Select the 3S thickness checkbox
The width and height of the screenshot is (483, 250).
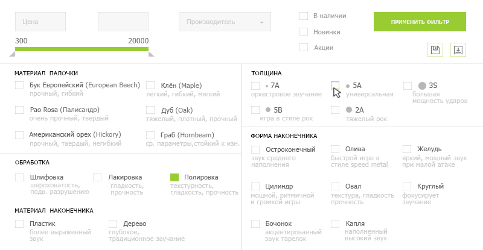[408, 86]
